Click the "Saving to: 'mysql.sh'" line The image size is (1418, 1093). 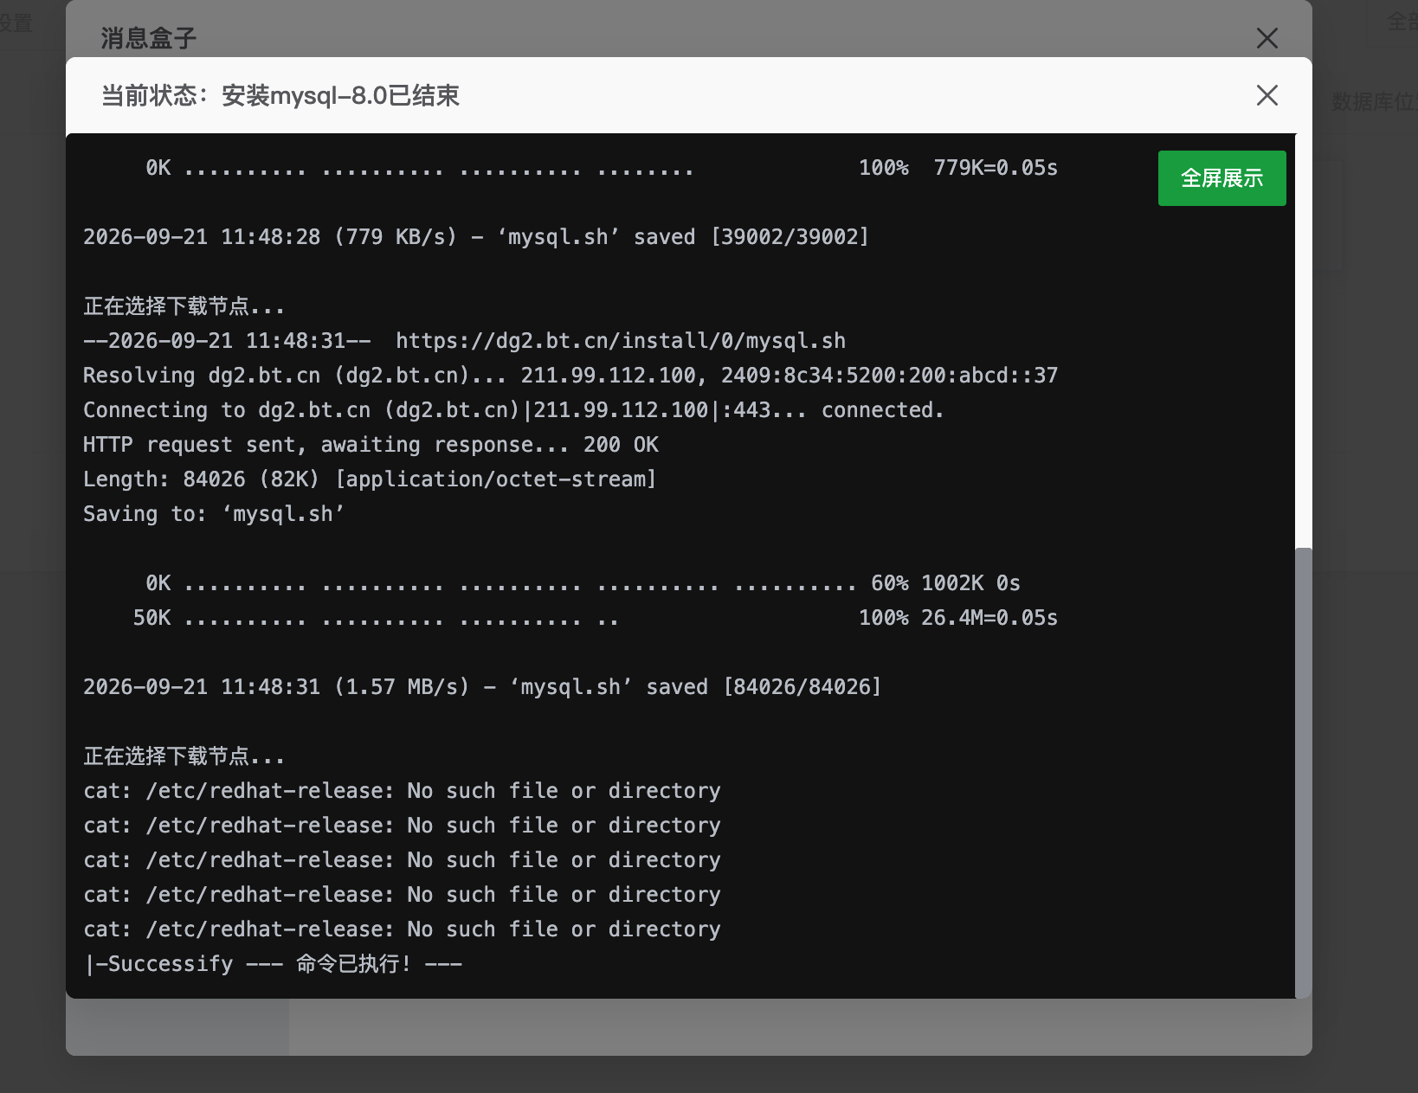(x=214, y=514)
